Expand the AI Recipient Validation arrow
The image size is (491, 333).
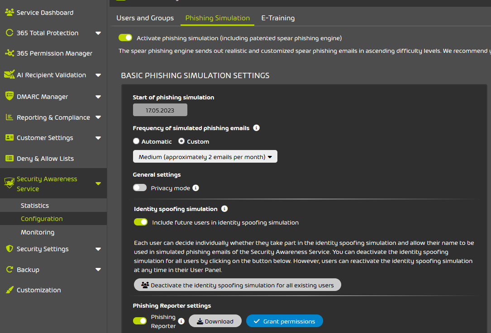[x=98, y=75]
